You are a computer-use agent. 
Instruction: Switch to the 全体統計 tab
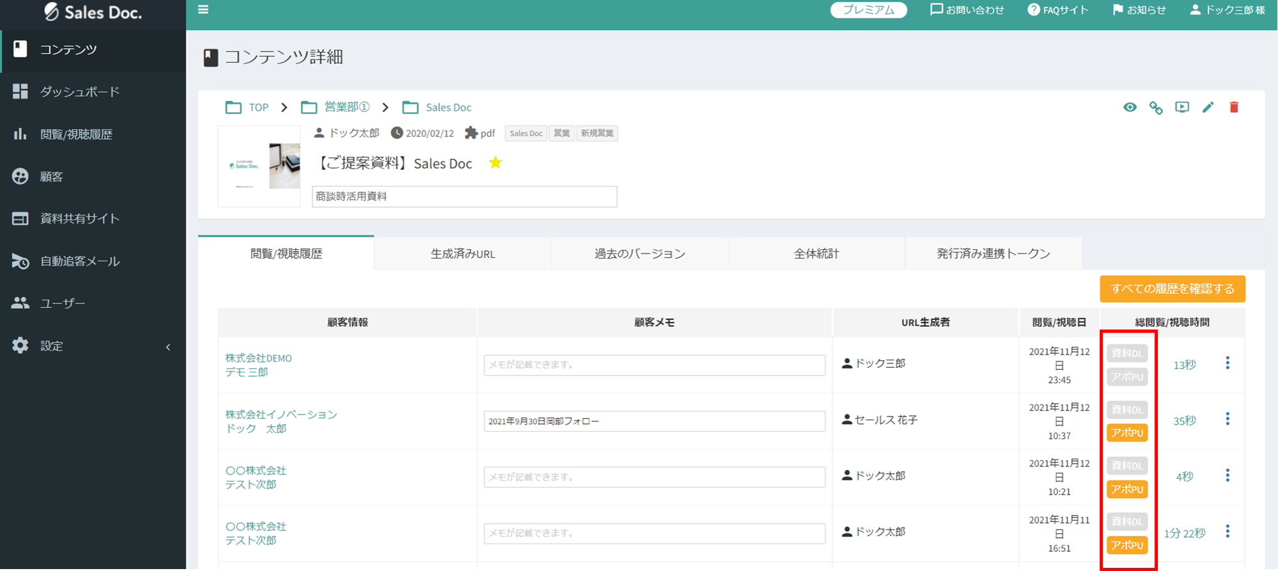coord(816,254)
